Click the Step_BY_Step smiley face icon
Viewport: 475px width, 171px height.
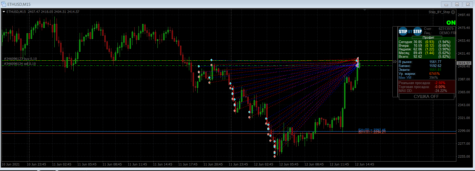click(x=453, y=12)
